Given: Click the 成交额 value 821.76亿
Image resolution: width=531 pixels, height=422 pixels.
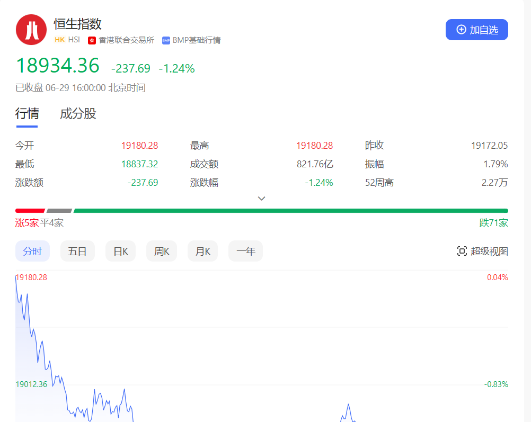Looking at the screenshot, I should (x=315, y=164).
